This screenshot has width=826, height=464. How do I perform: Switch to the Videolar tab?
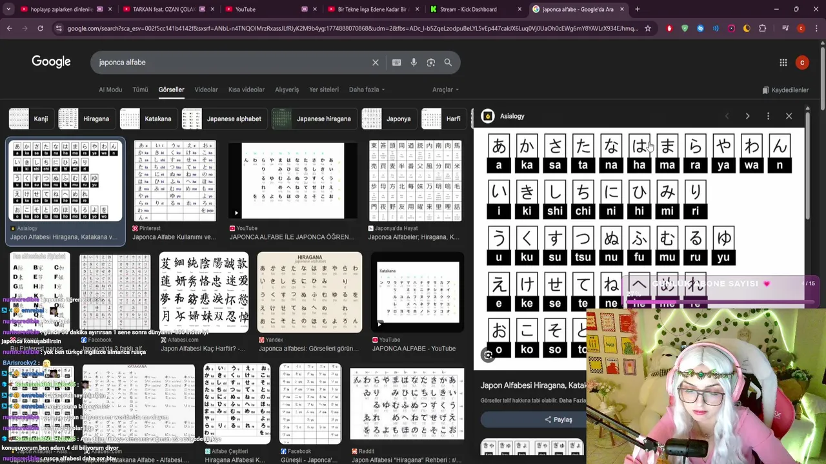click(206, 90)
